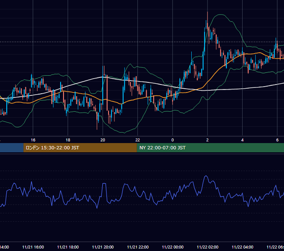Click the 2 hour axis label
This screenshot has height=251, width=284.
[208, 140]
